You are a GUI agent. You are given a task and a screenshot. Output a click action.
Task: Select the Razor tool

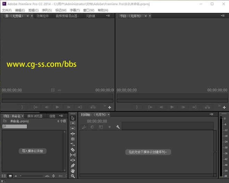pos(73,150)
